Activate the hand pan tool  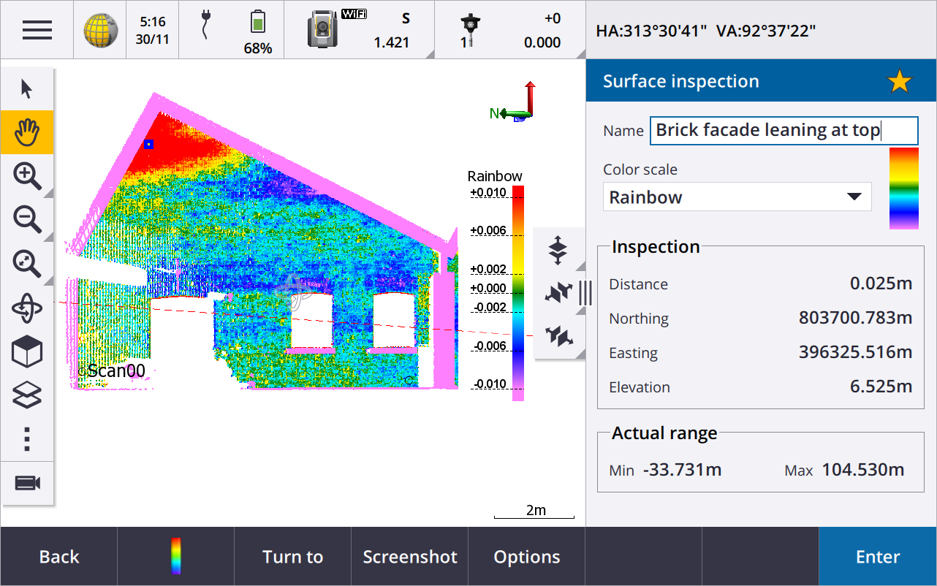(27, 132)
